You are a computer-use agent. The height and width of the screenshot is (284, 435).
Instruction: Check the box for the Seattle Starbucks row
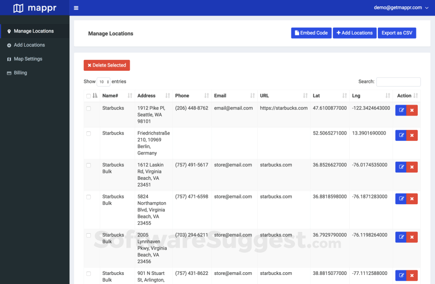click(x=88, y=109)
